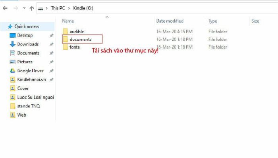Click the Luoc Su Loai nguoi icon

(13, 97)
